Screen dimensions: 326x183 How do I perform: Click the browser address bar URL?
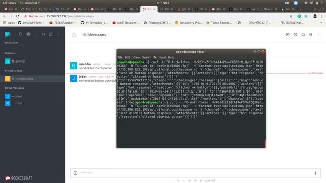coord(70,16)
